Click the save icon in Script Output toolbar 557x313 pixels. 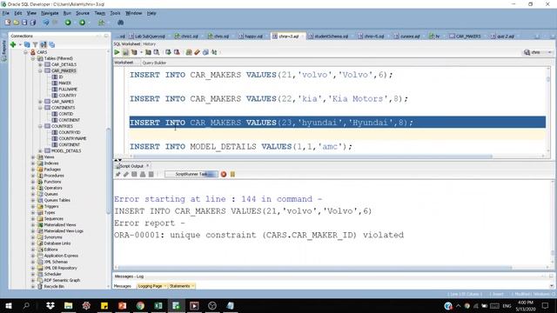(x=134, y=174)
